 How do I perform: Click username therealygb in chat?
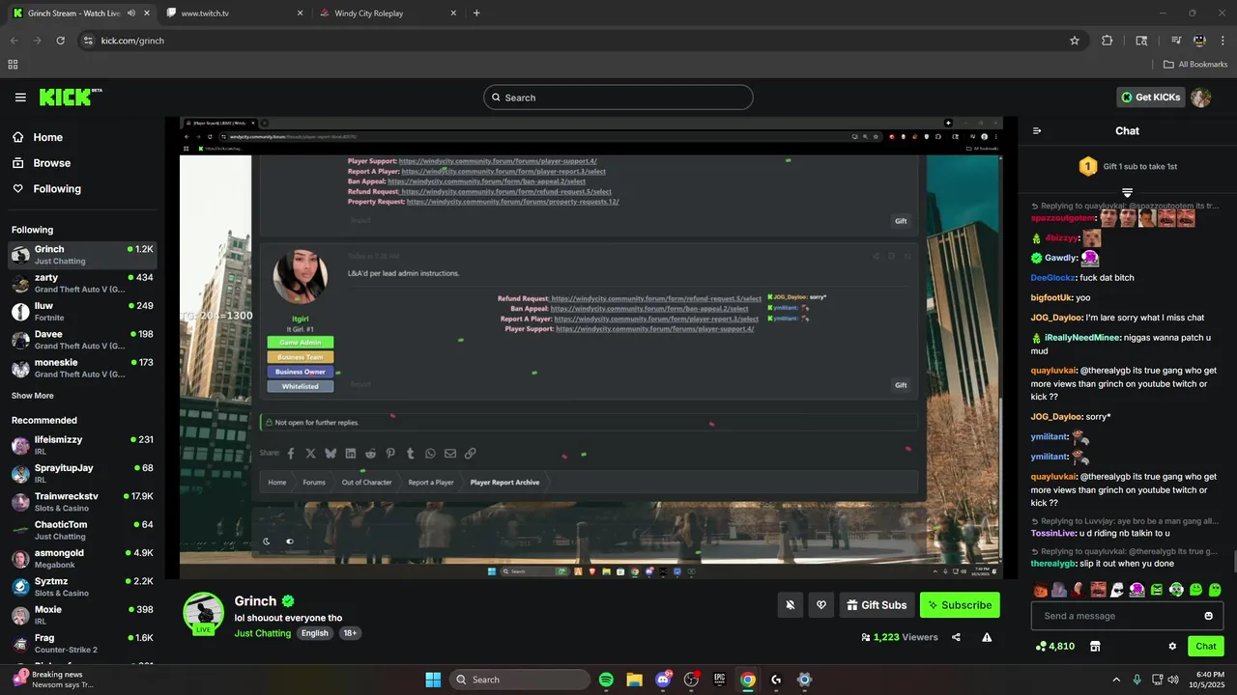(x=1053, y=564)
